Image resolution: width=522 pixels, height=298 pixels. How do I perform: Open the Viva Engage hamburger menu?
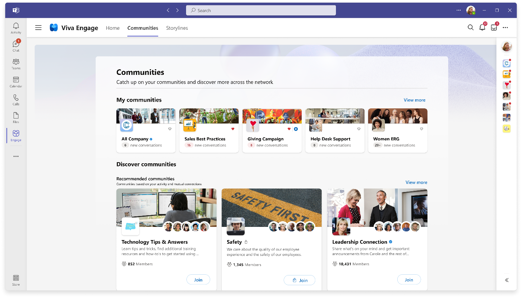click(38, 27)
